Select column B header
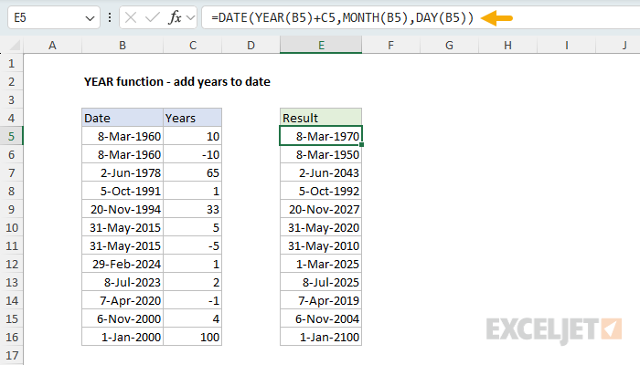The image size is (640, 365). 123,46
